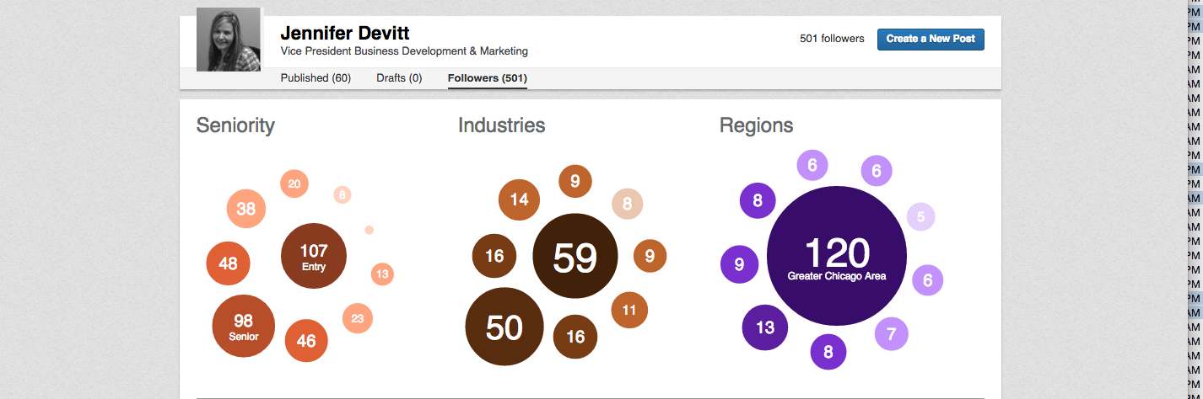1203x399 pixels.
Task: Click the seniority bubble showing 48
Action: coord(228,263)
